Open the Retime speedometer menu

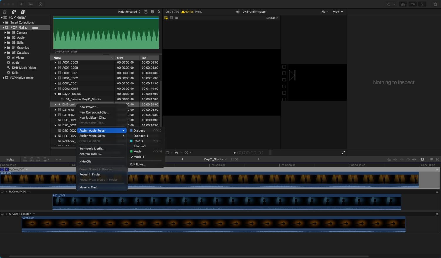tap(187, 152)
